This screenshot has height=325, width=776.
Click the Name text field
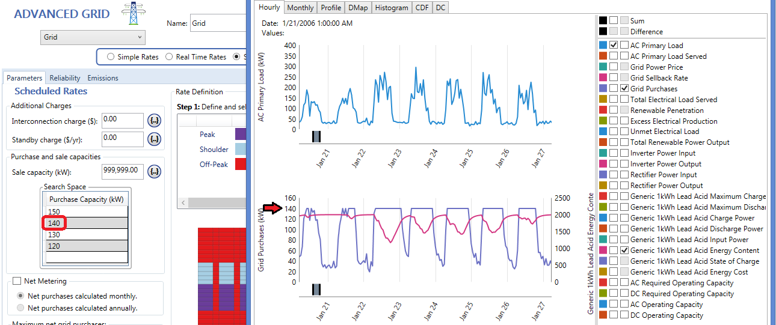(x=218, y=24)
